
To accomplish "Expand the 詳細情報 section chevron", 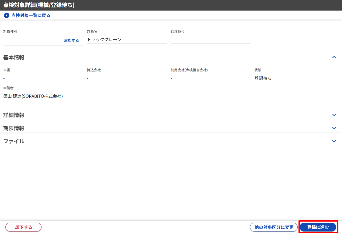I will coord(334,115).
